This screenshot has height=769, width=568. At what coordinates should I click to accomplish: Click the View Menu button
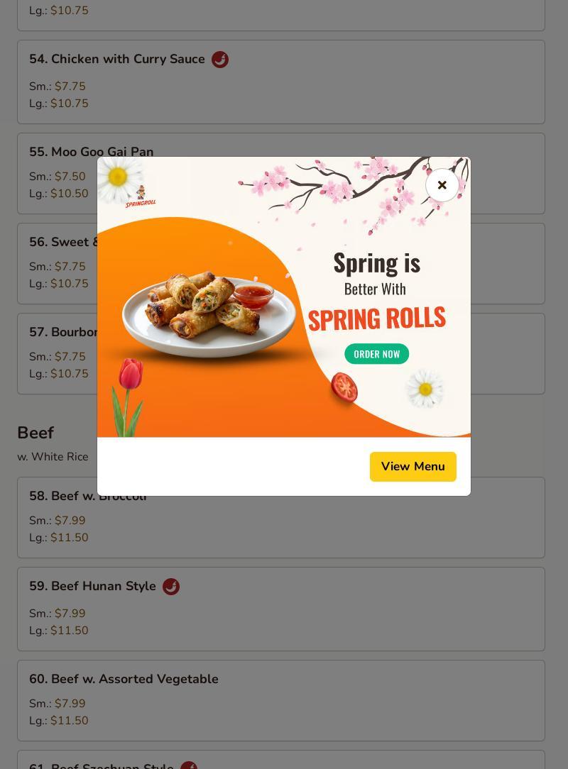pyautogui.click(x=413, y=466)
